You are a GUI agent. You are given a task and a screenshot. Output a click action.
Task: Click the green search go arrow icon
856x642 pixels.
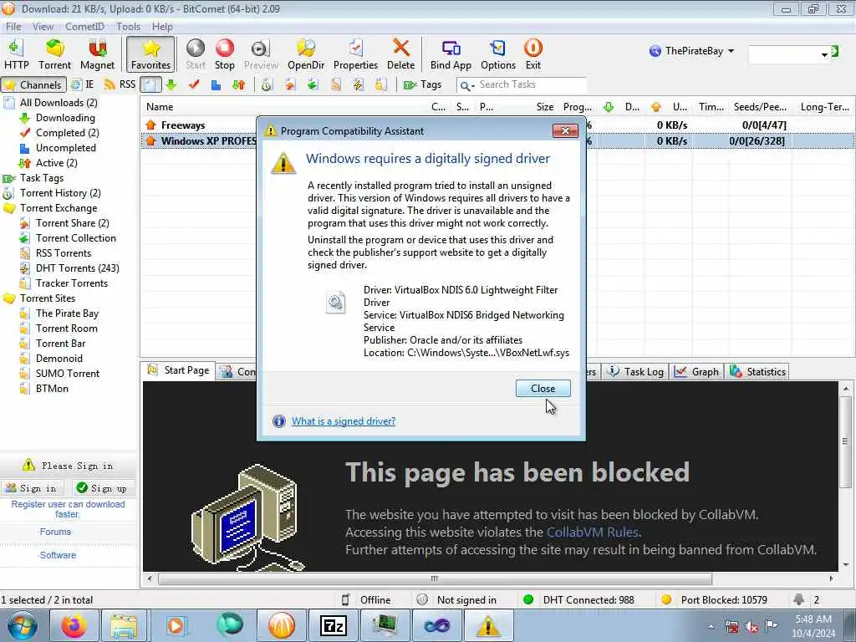(x=835, y=51)
